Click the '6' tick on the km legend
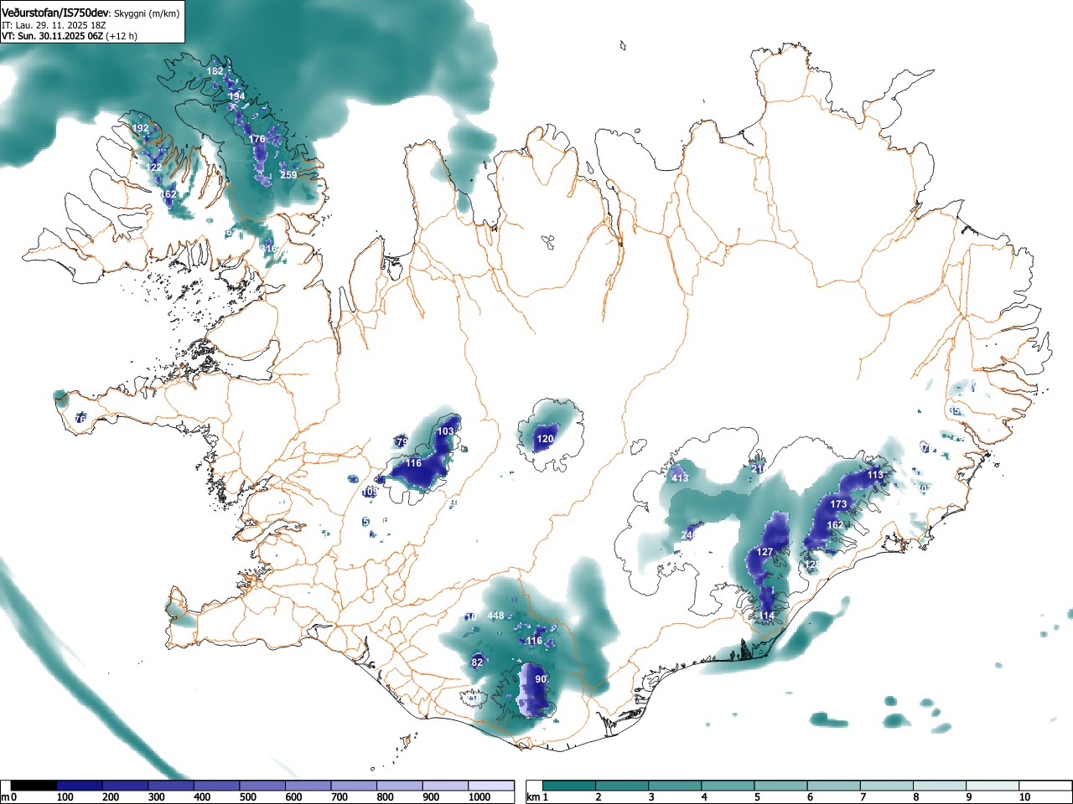The width and height of the screenshot is (1073, 804). [x=810, y=797]
